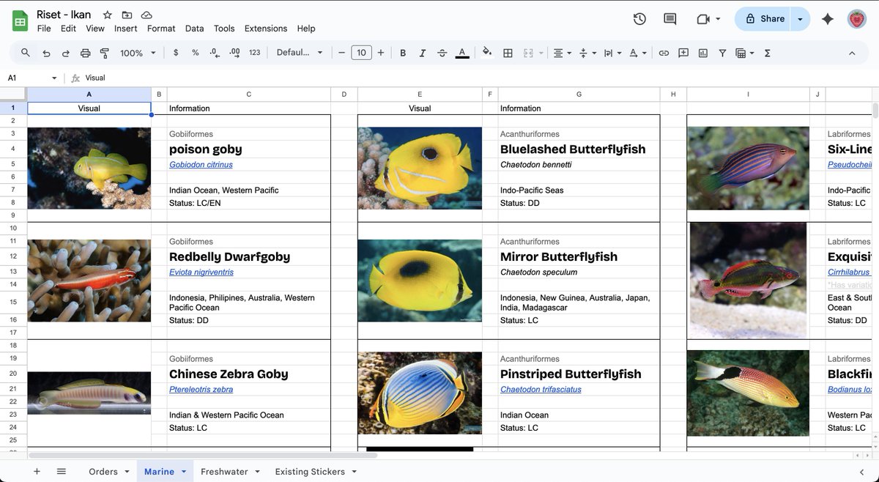Open the Extensions menu
This screenshot has height=482, width=879.
click(x=266, y=29)
